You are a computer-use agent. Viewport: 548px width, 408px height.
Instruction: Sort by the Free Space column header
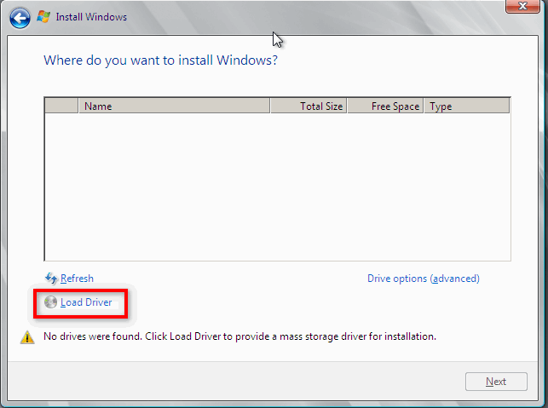[385, 106]
